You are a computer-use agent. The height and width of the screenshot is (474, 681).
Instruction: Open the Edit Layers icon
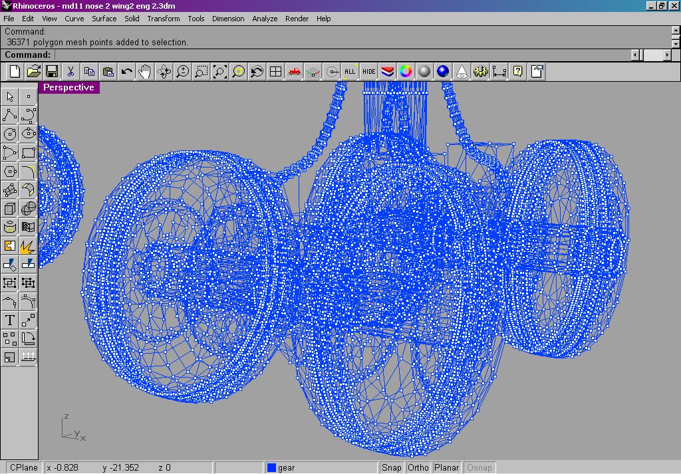pos(388,72)
